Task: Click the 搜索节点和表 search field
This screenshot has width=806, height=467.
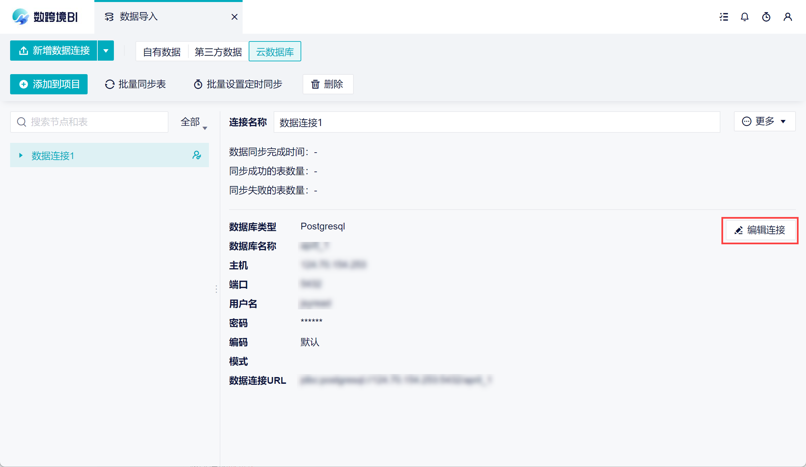Action: (x=94, y=122)
